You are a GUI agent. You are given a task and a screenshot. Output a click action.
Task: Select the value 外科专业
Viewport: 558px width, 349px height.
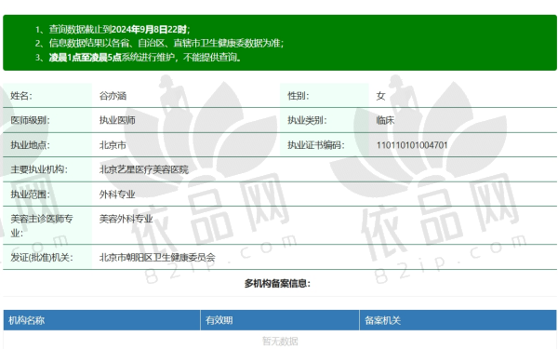click(x=117, y=195)
